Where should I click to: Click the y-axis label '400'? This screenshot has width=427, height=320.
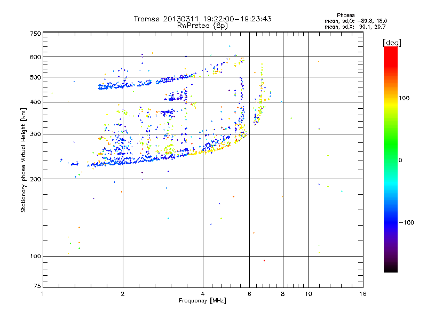(x=35, y=102)
